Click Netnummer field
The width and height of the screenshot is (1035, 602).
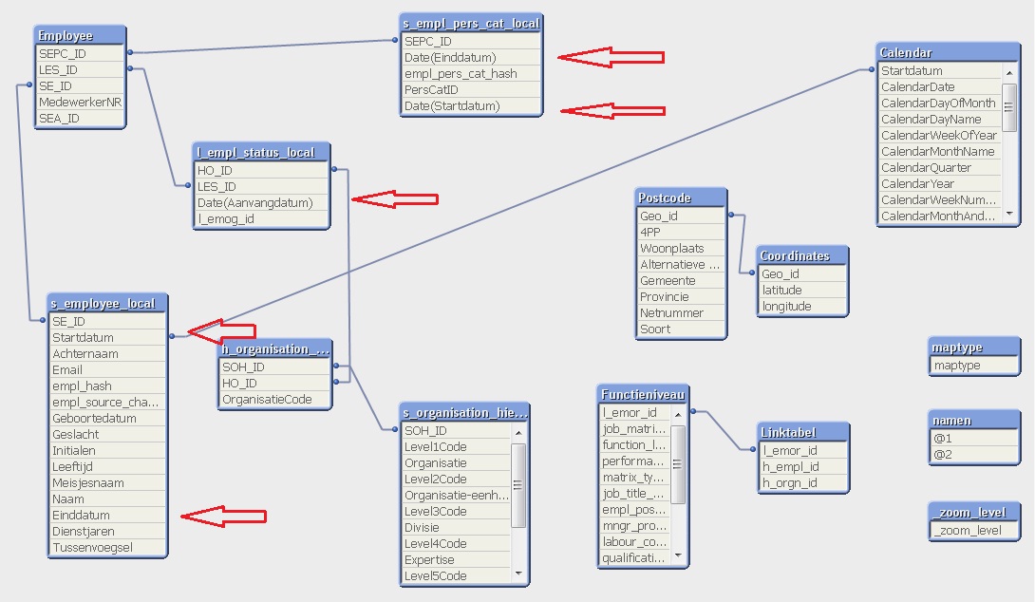[681, 313]
